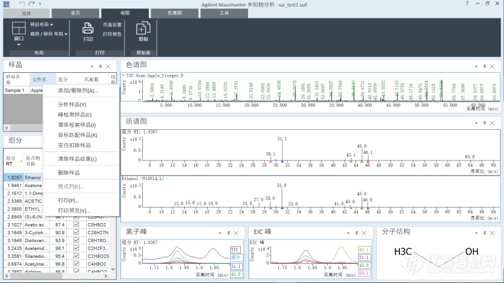Open the help question mark
The width and height of the screenshot is (504, 283).
[467, 3]
